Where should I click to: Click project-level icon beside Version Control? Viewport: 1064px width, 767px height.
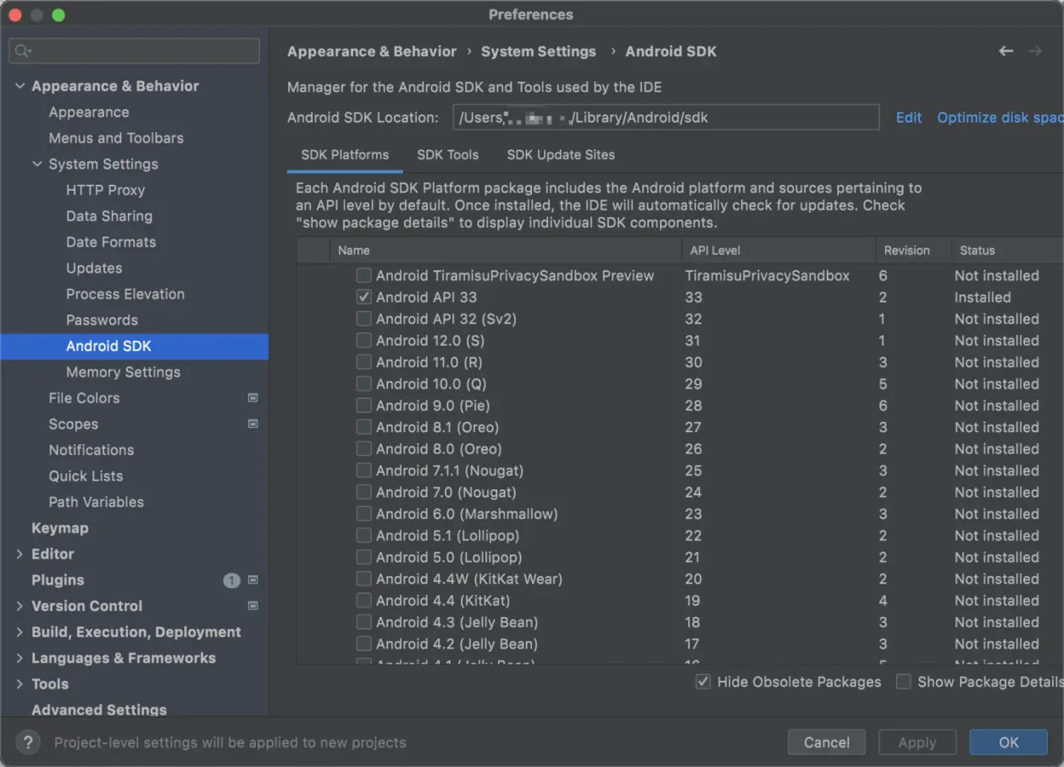click(x=252, y=606)
